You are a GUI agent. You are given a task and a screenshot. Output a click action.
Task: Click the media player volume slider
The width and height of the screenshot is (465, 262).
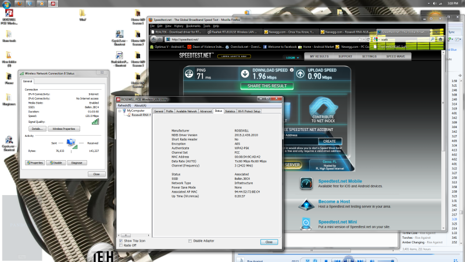pos(385,260)
